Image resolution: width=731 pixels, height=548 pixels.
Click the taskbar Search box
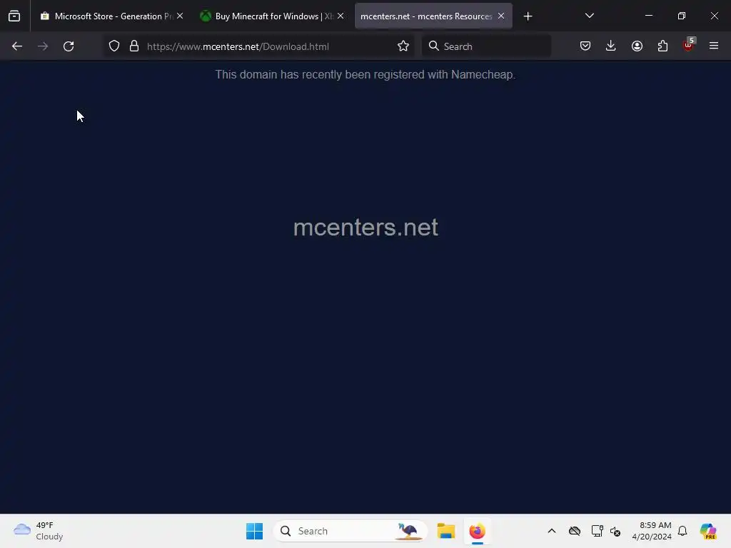(350, 531)
